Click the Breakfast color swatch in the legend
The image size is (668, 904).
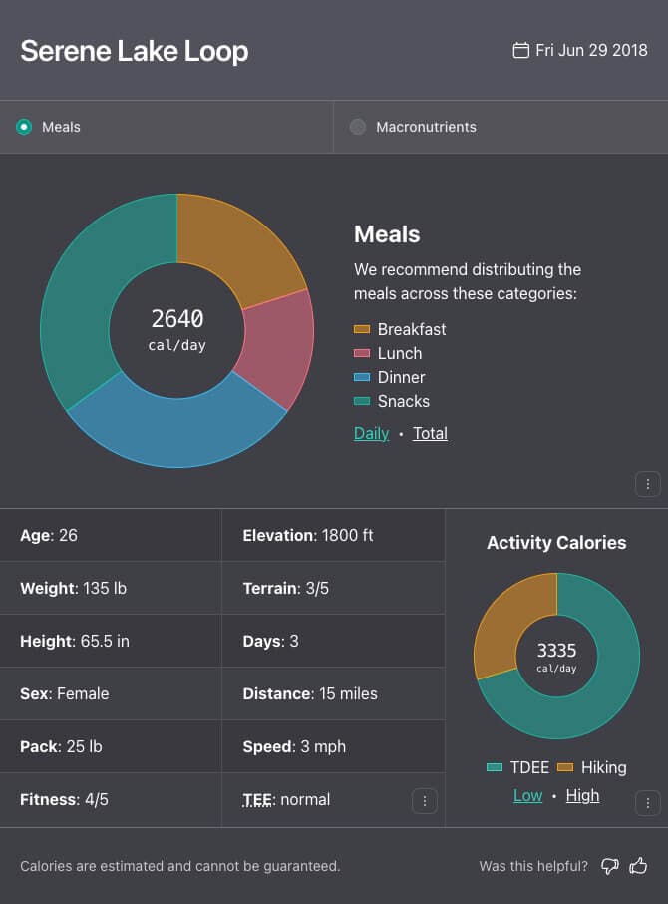pos(361,329)
